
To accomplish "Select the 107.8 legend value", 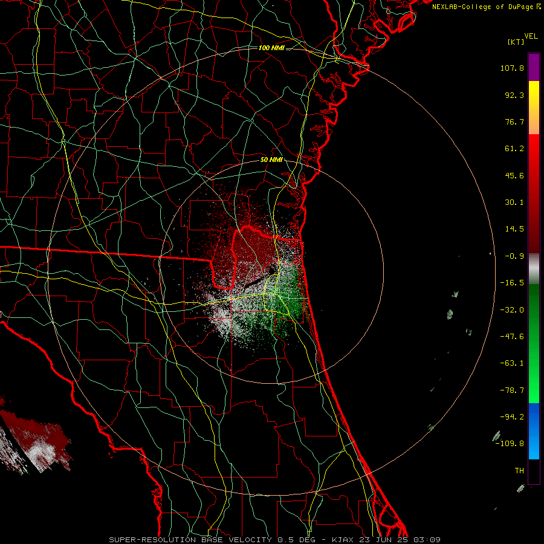I will pos(512,68).
